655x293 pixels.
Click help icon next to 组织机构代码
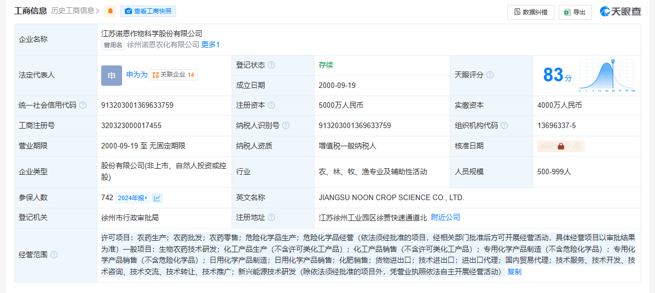(504, 126)
